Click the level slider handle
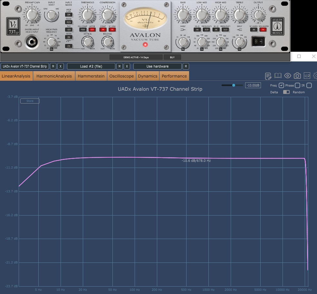 tap(234, 85)
